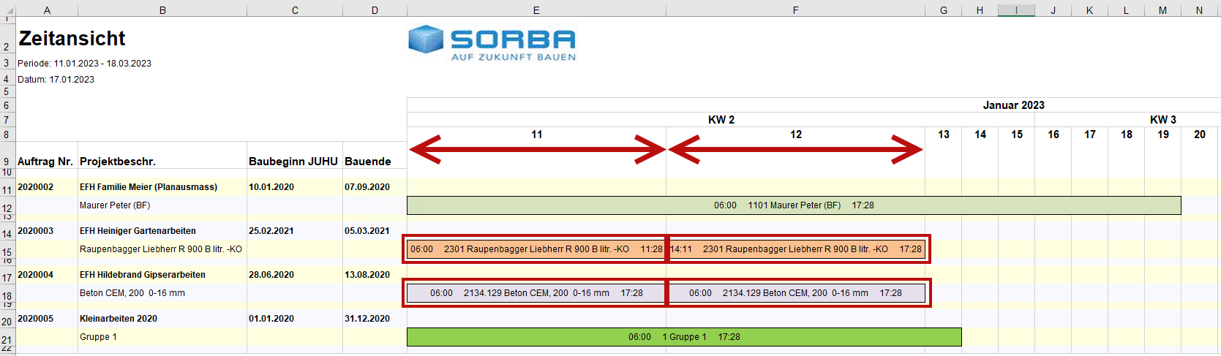The image size is (1221, 356).
Task: Click the SORBA cube logo
Action: (426, 39)
